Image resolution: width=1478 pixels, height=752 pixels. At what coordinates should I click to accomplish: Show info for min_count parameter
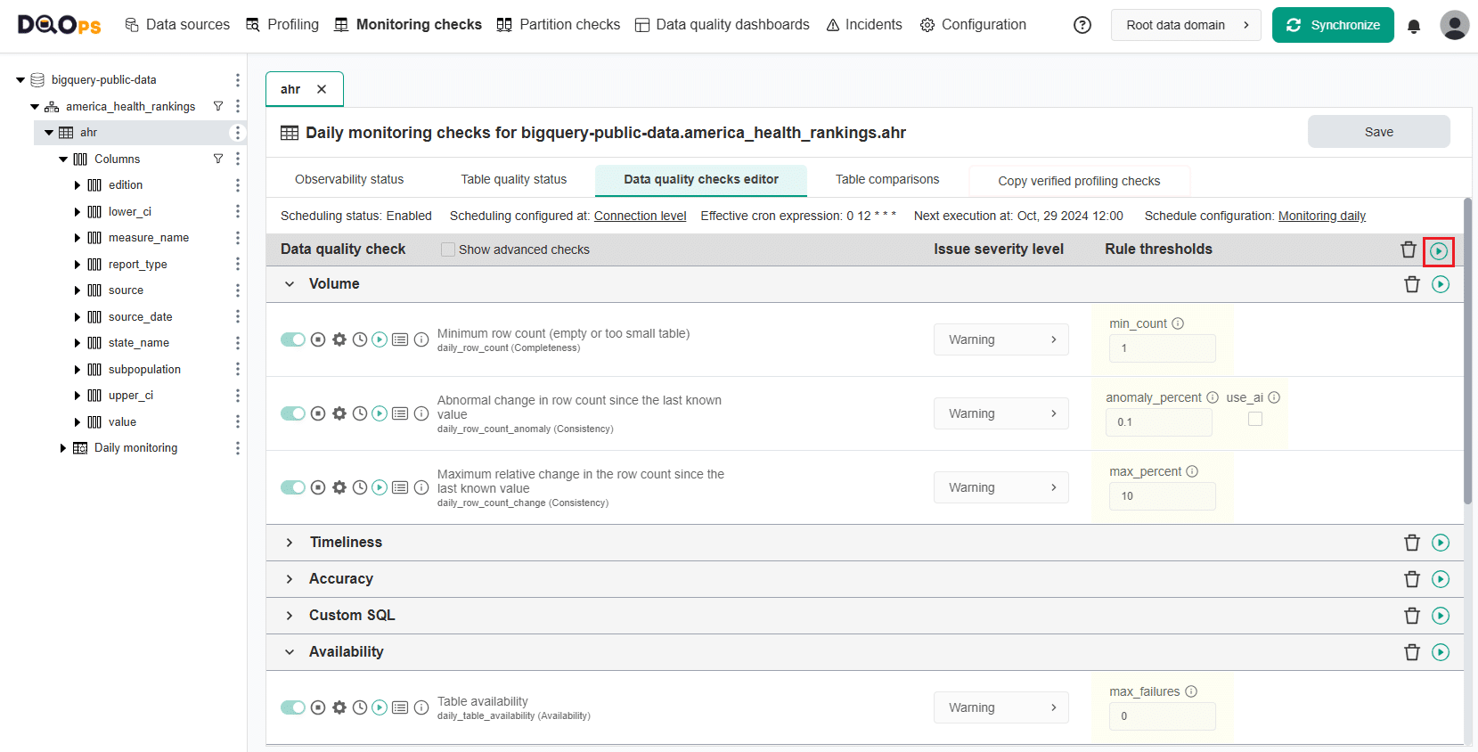tap(1178, 323)
